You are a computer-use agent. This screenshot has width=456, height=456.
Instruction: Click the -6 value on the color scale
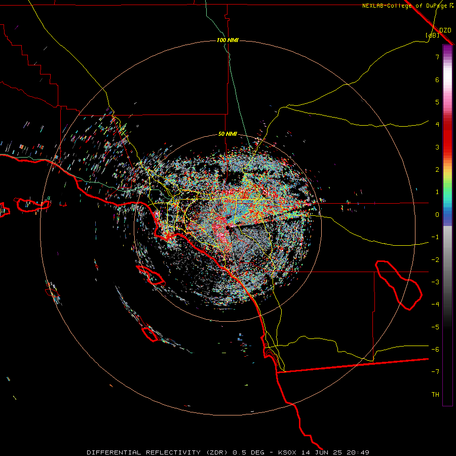click(435, 350)
